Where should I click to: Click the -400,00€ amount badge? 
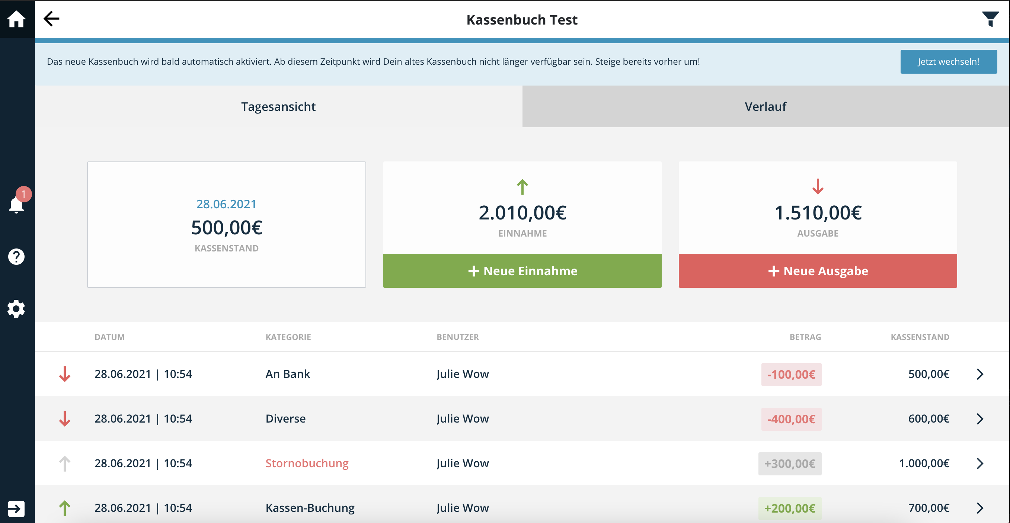click(x=791, y=419)
